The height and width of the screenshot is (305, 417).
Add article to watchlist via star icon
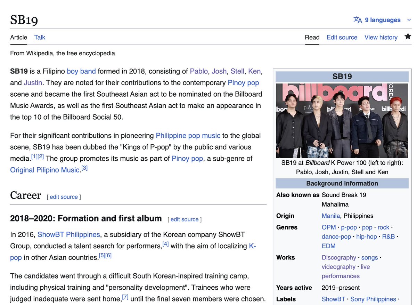tap(408, 36)
